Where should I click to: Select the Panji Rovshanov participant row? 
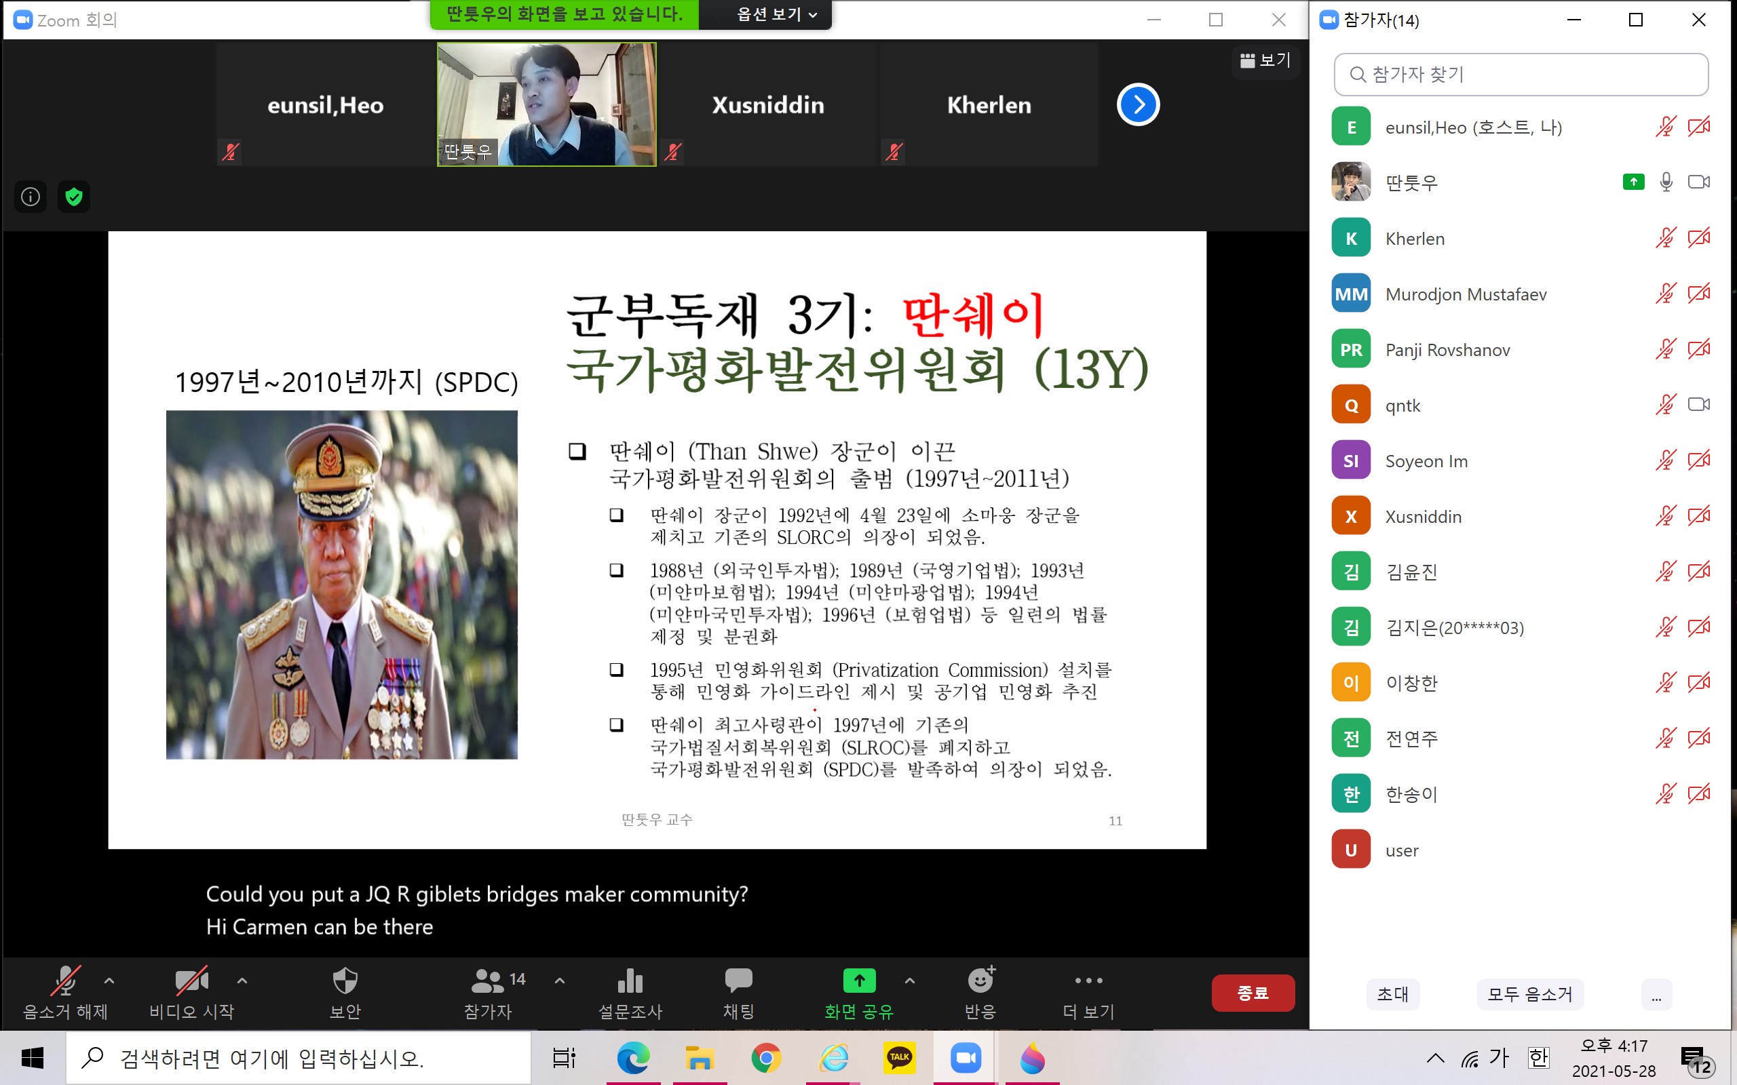1521,349
